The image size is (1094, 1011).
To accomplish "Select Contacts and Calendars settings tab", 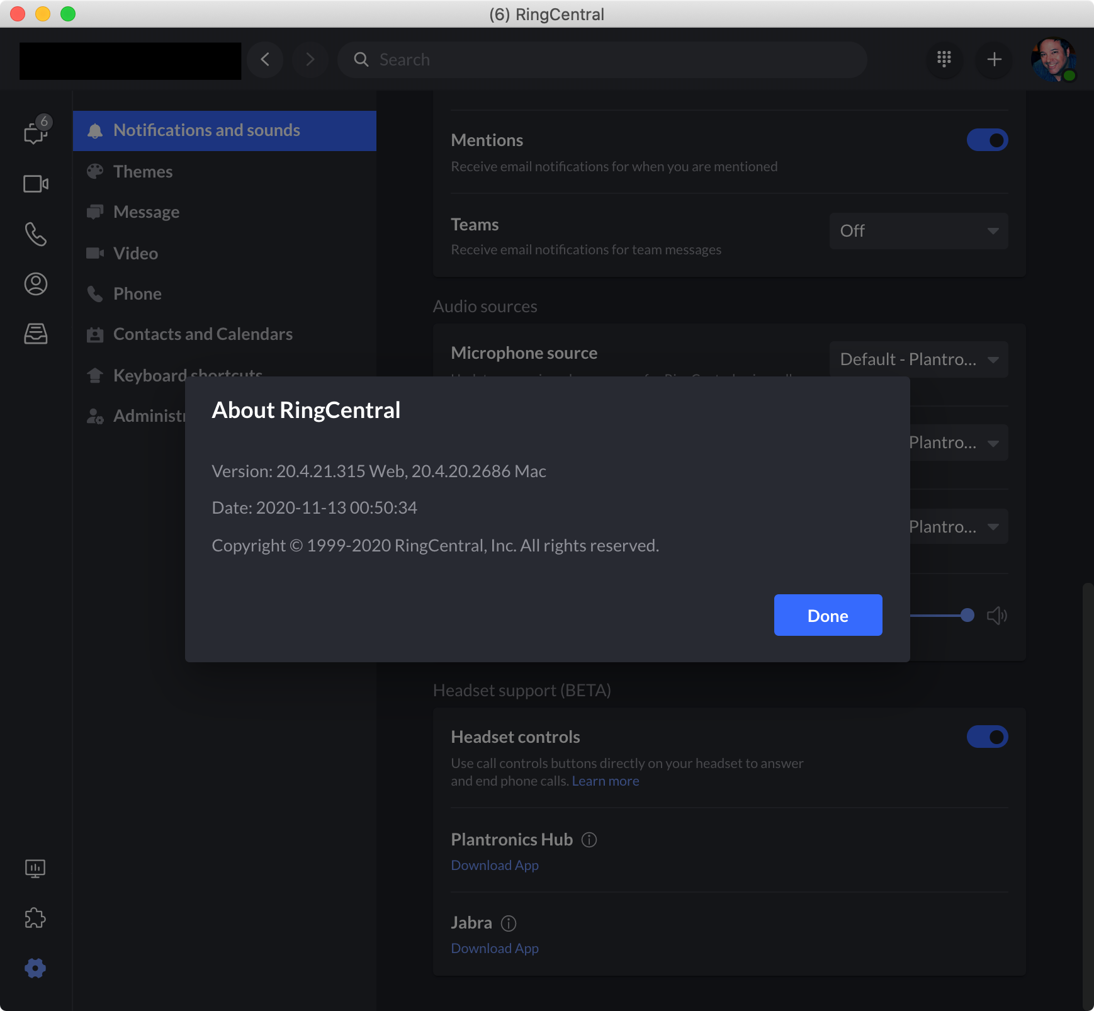I will [x=225, y=334].
